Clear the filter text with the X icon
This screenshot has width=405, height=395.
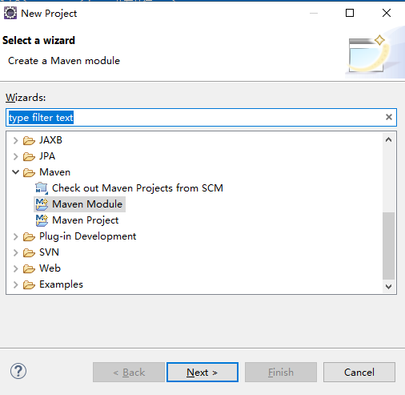(x=389, y=117)
